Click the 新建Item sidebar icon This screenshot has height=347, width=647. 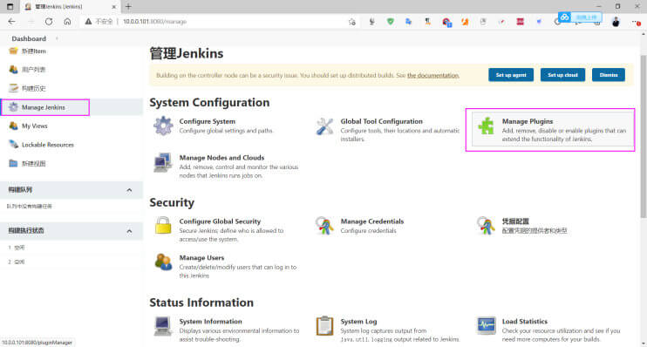coord(13,51)
